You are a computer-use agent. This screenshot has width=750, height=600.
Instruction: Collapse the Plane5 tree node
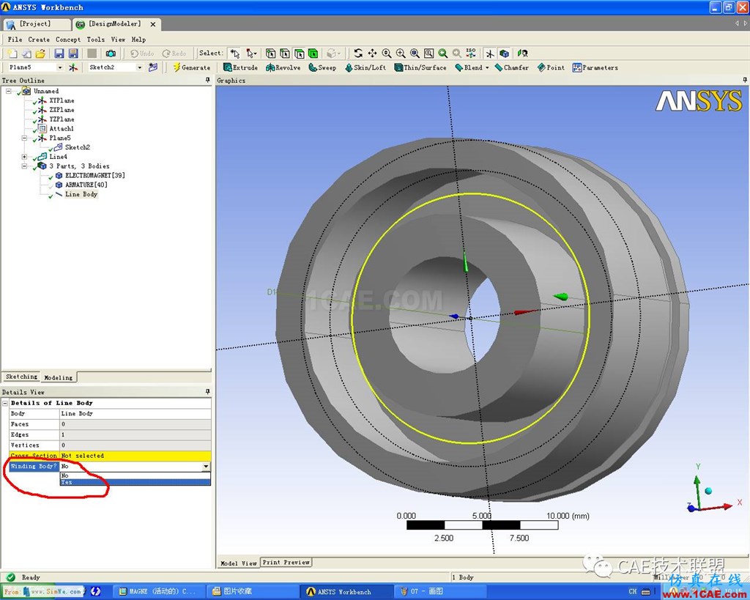[24, 138]
